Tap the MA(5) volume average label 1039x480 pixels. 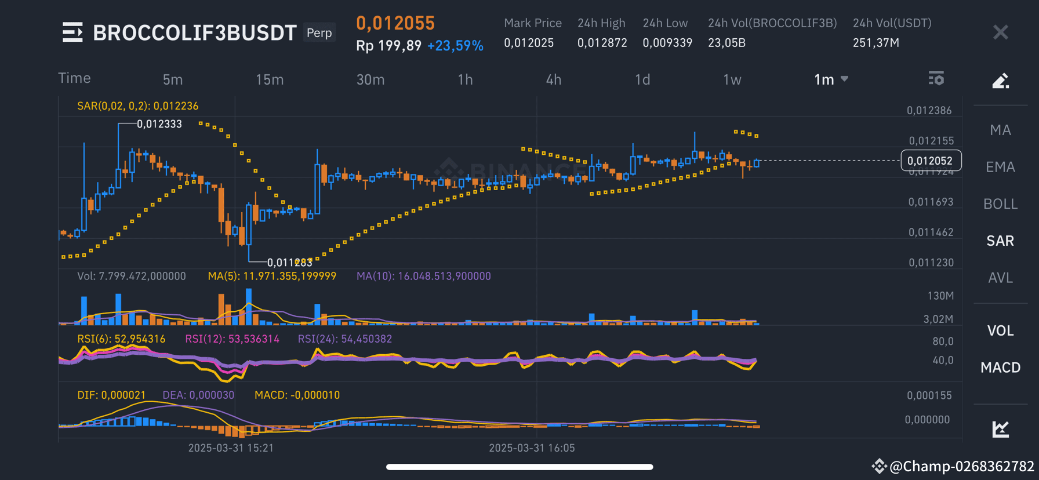272,277
